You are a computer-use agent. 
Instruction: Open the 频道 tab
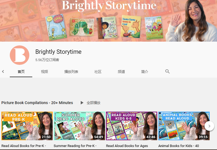pyautogui.click(x=121, y=72)
